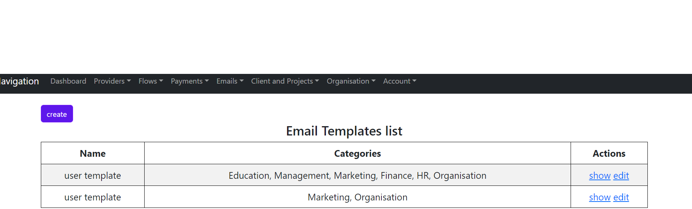
Task: Edit the template with Education categories
Action: 621,175
